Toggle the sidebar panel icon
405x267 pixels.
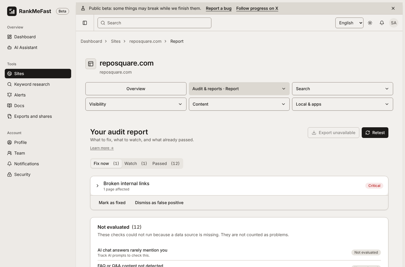(x=85, y=23)
